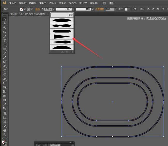The height and width of the screenshot is (146, 168).
Task: Choose the 等比 uniform width profile
Action: (62, 15)
